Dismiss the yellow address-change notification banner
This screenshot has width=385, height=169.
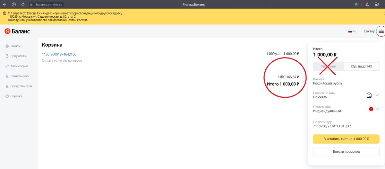384,13
